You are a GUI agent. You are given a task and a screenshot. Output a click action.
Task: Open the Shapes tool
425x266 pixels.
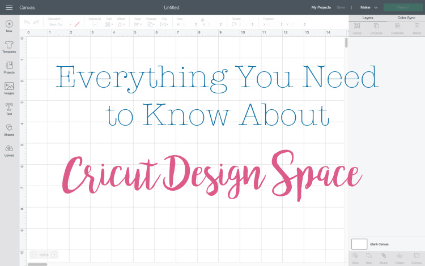[9, 130]
